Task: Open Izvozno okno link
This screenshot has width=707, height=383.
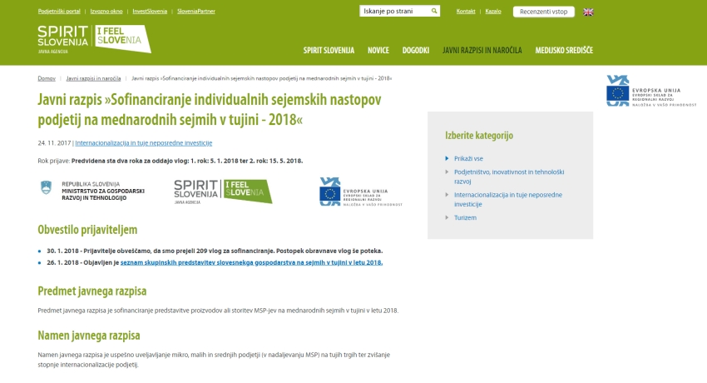Action: click(x=106, y=12)
